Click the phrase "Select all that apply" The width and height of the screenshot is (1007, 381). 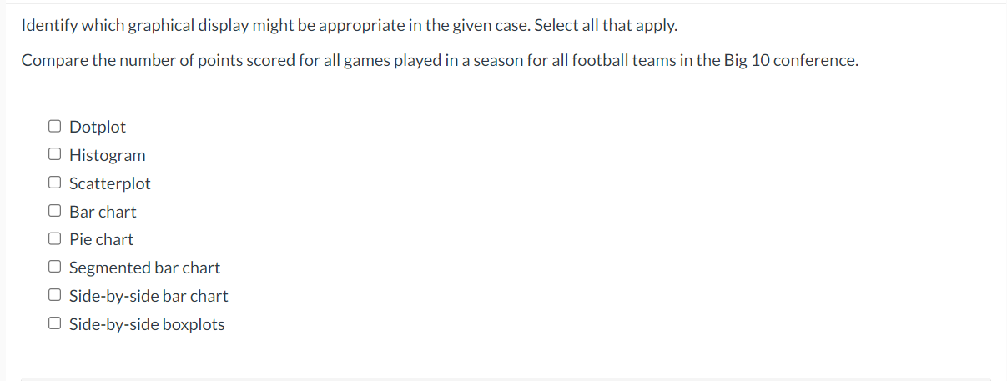(605, 25)
